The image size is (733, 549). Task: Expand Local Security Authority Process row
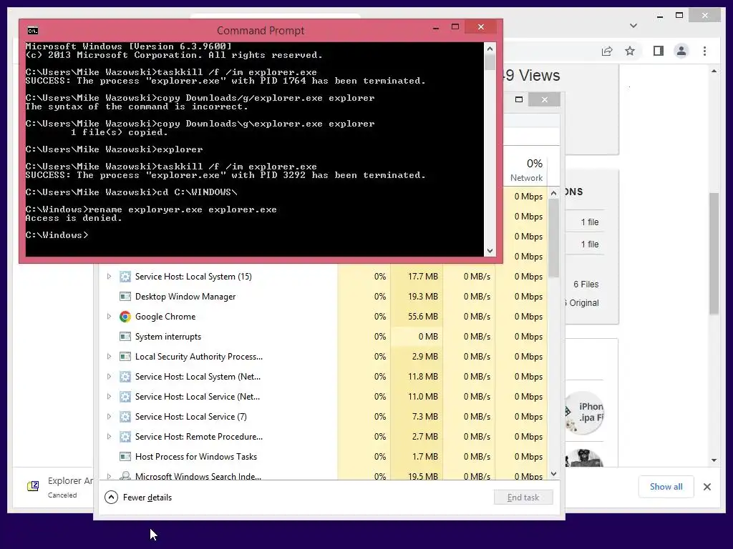coord(109,357)
